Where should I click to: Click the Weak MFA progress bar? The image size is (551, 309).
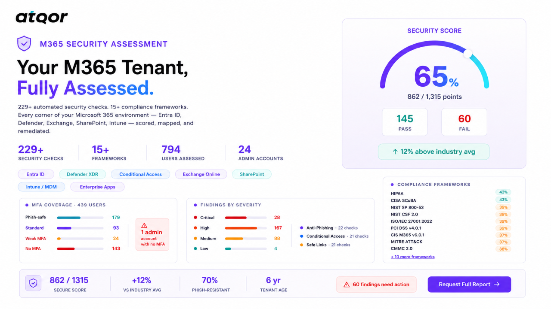[x=80, y=238]
